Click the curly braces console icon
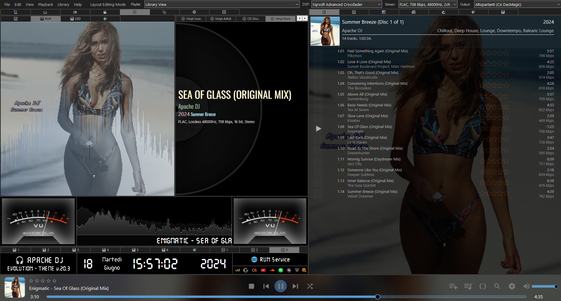 pyautogui.click(x=483, y=286)
